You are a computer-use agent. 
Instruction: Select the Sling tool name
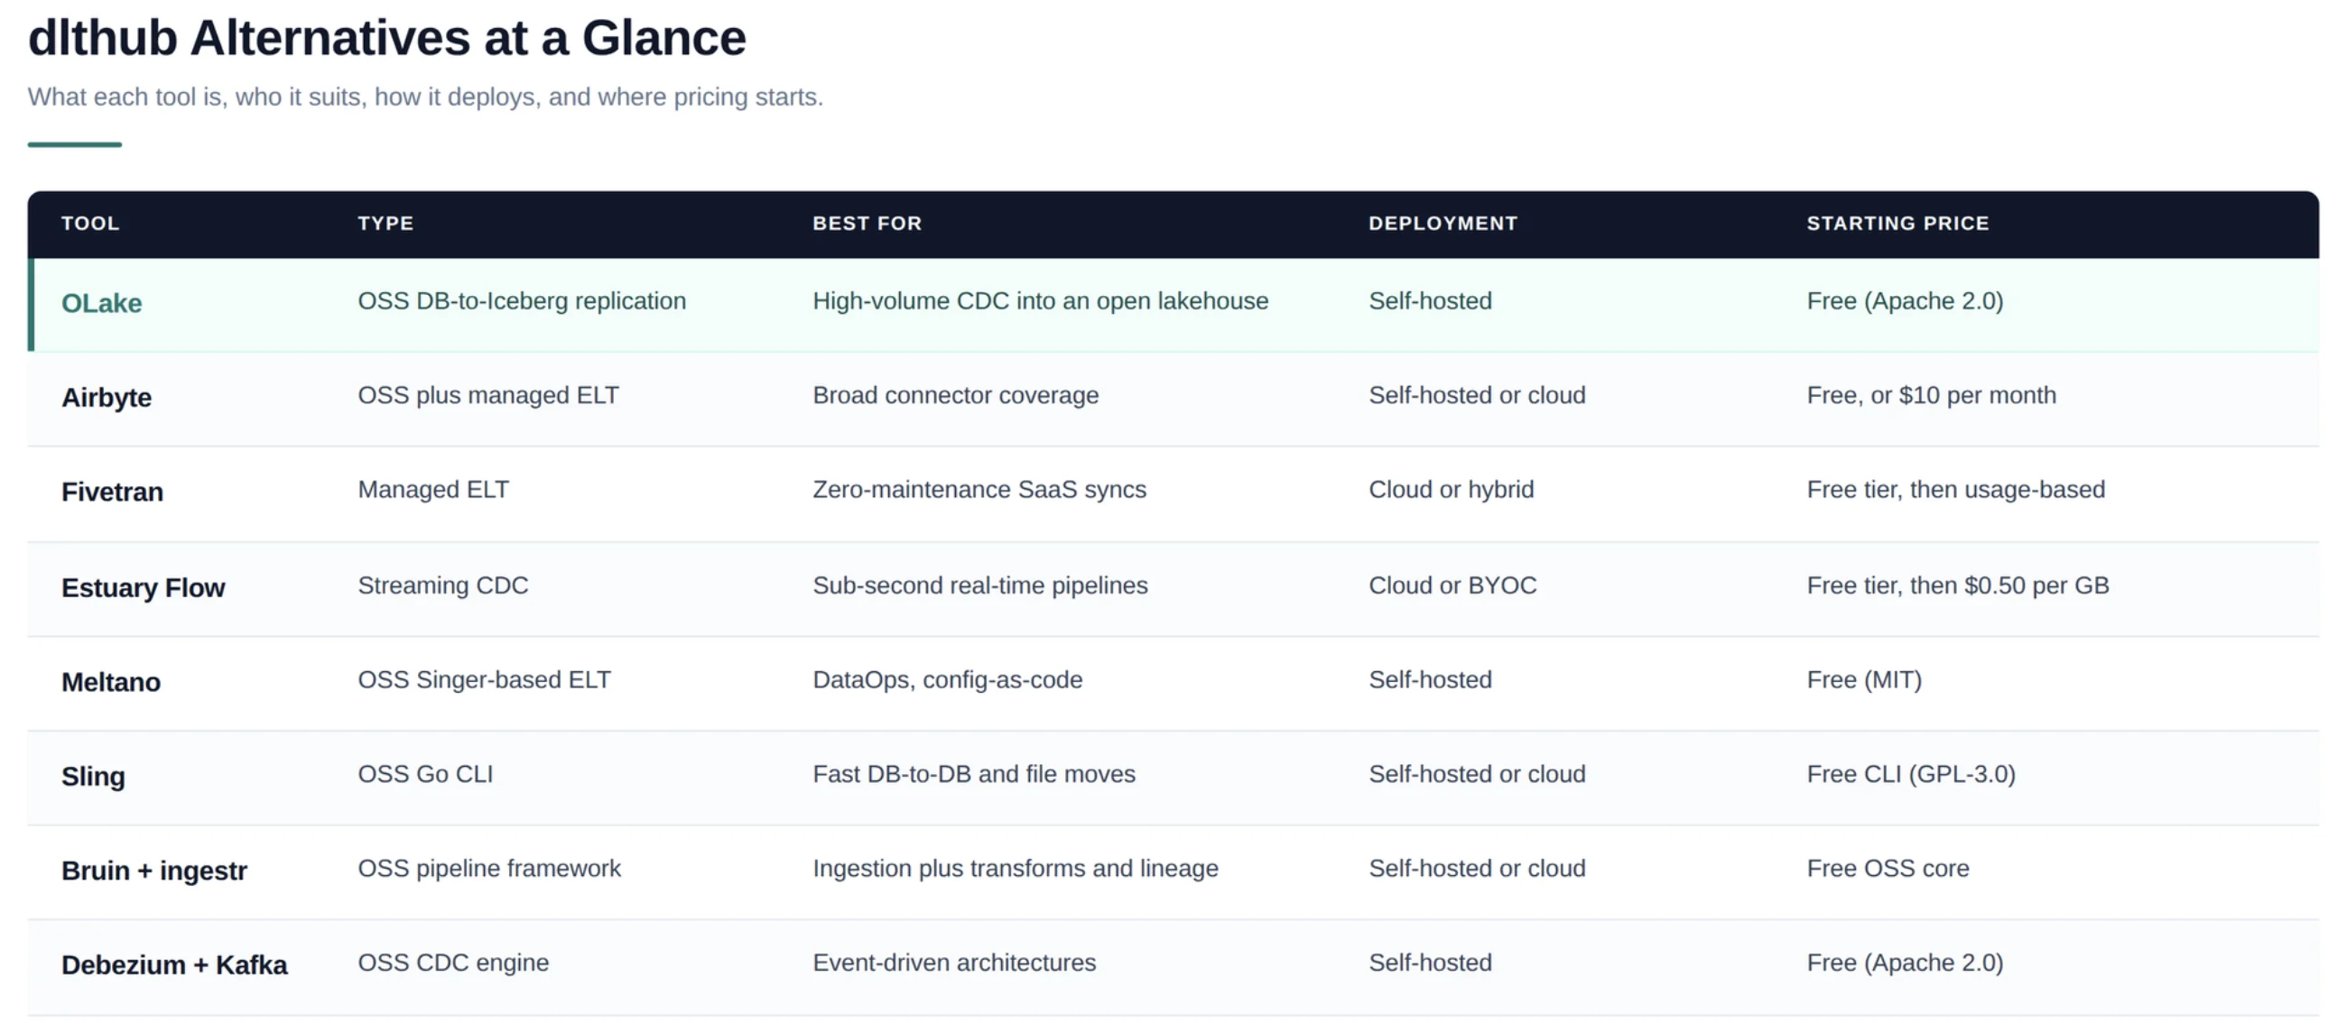[93, 777]
